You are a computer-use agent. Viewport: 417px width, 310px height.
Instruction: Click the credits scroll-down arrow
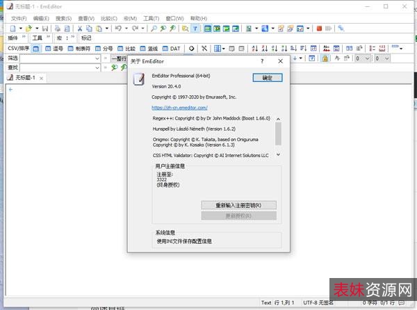278,154
